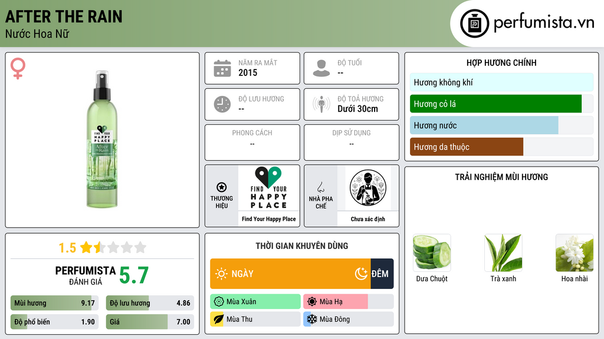Click the spring flower icon beside Mùa Xuân

[x=219, y=302]
